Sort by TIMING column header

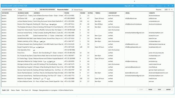98,13
